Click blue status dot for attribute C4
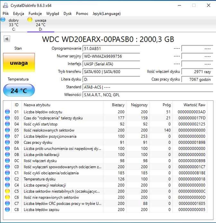 [7, 185]
